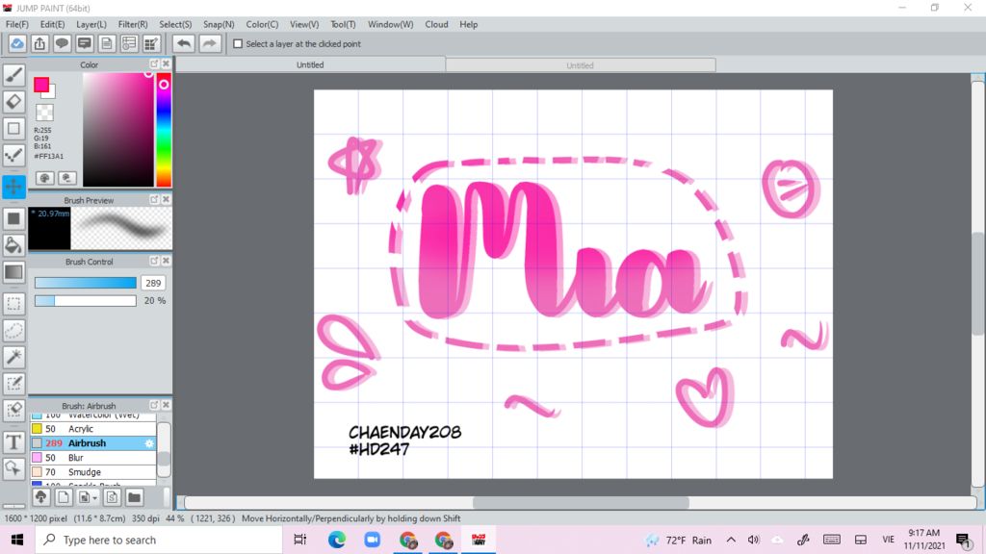The height and width of the screenshot is (554, 986).
Task: Select the Operation/object tool
Action: pyautogui.click(x=13, y=468)
